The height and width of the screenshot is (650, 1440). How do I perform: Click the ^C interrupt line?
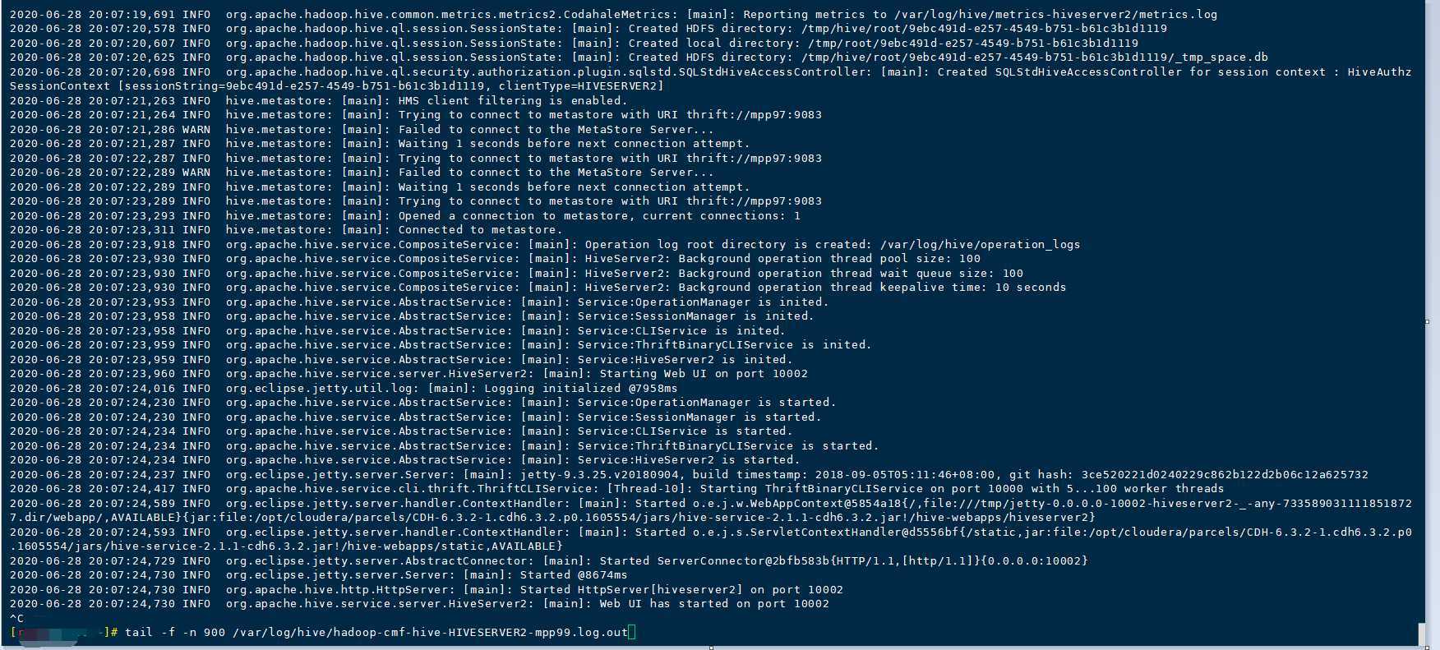pos(17,618)
